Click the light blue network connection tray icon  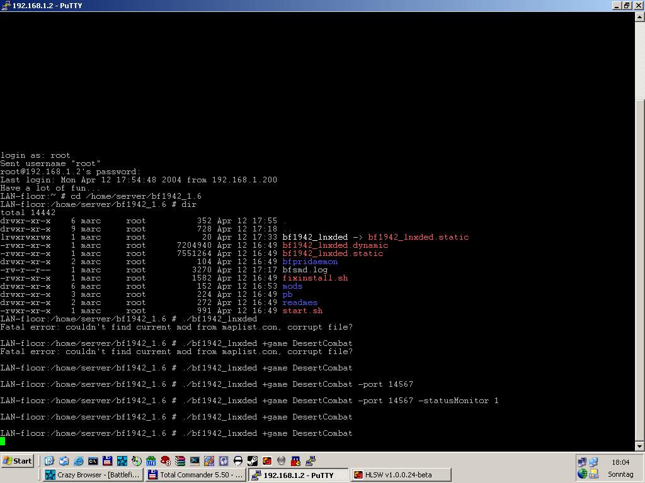click(x=593, y=462)
